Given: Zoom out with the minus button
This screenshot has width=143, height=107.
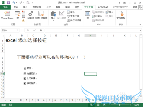Looking at the screenshot, I should [x=110, y=105].
